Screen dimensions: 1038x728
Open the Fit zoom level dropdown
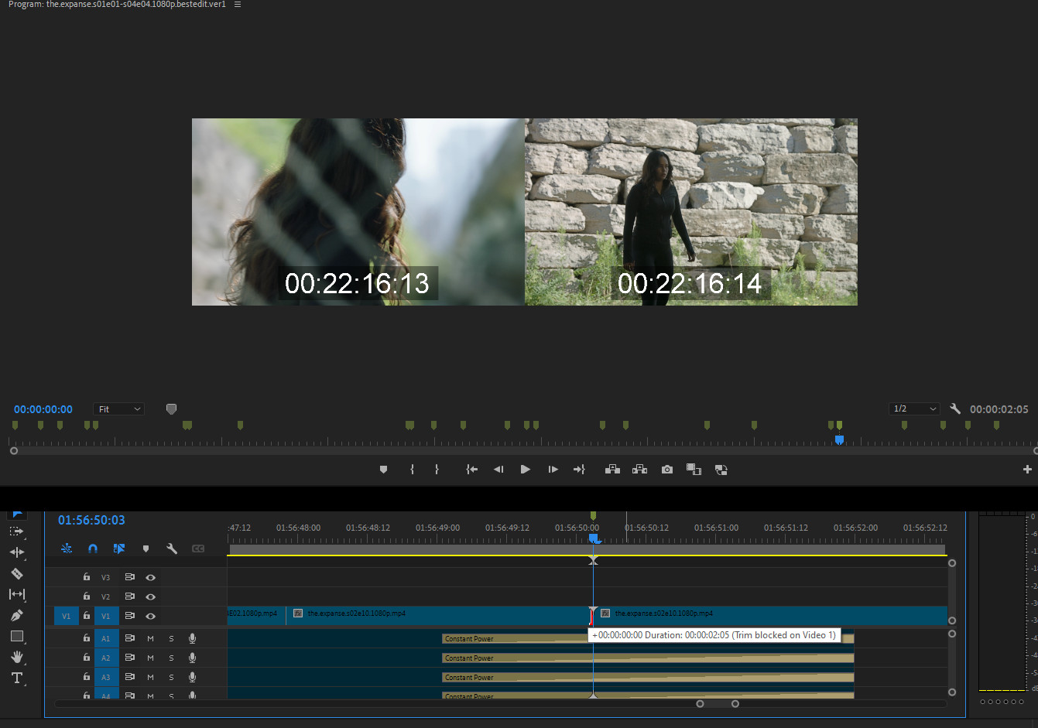(x=118, y=409)
